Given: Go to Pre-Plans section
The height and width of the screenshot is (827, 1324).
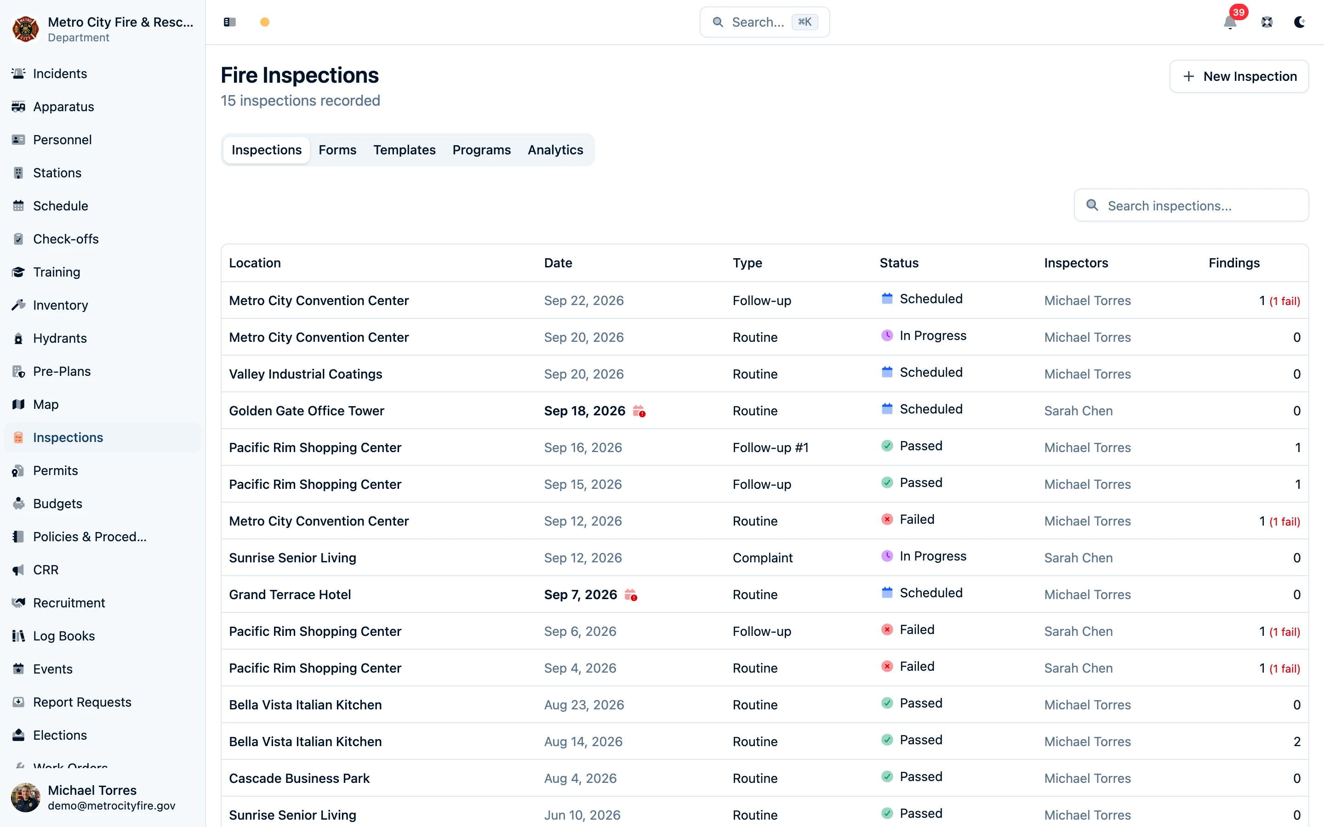Looking at the screenshot, I should click(103, 371).
